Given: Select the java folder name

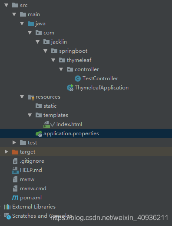Looking at the screenshot, I should coord(40,24).
